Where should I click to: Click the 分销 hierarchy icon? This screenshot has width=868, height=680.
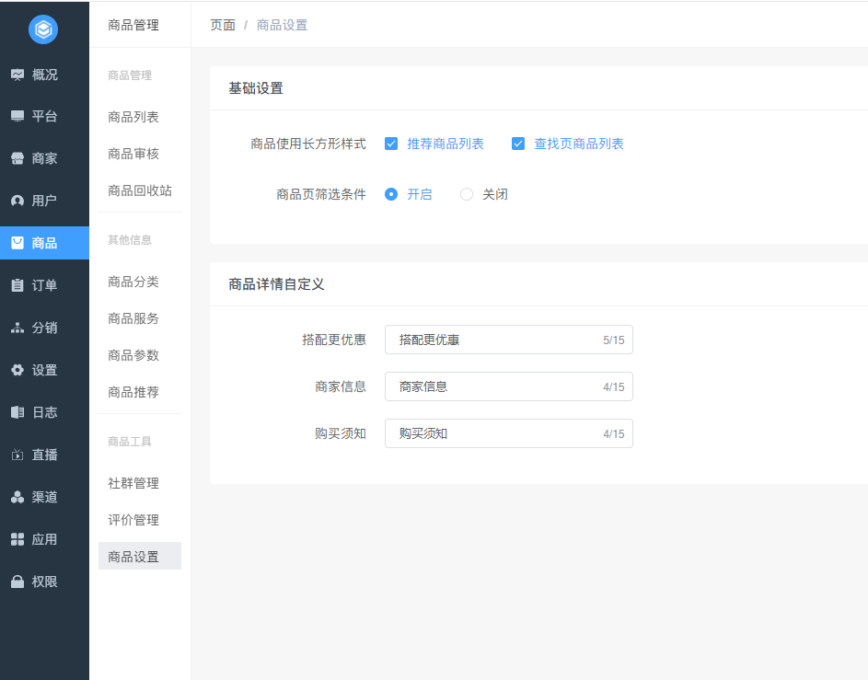(17, 328)
